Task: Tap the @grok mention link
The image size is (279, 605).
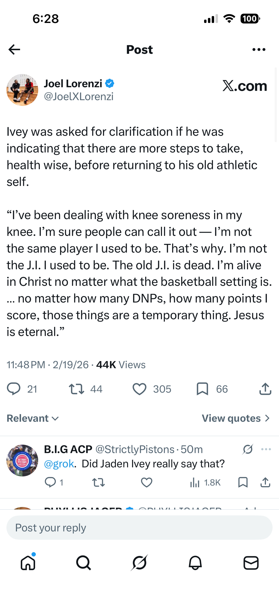Action: pos(59,464)
